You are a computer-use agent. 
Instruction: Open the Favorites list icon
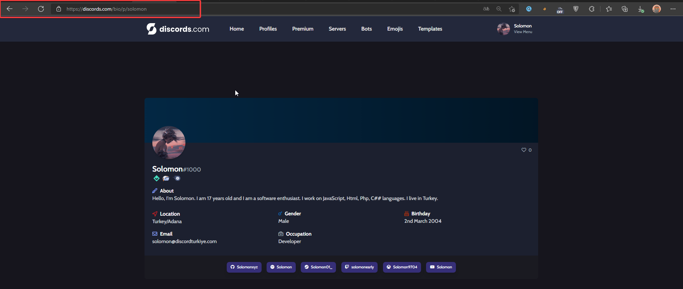click(609, 9)
